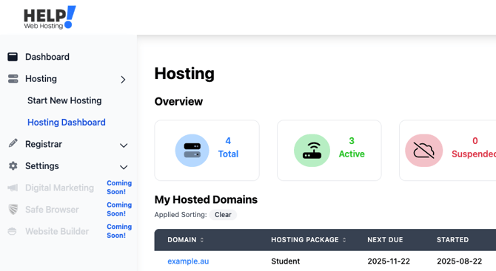Expand the Settings menu chevron

tap(124, 167)
